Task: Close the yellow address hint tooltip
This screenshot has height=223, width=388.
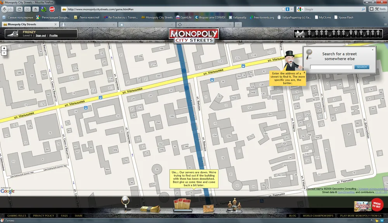Action: tap(304, 73)
